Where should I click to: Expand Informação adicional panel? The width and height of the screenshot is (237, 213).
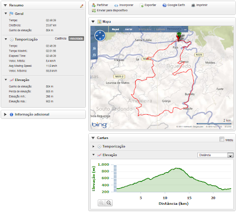point(5,114)
